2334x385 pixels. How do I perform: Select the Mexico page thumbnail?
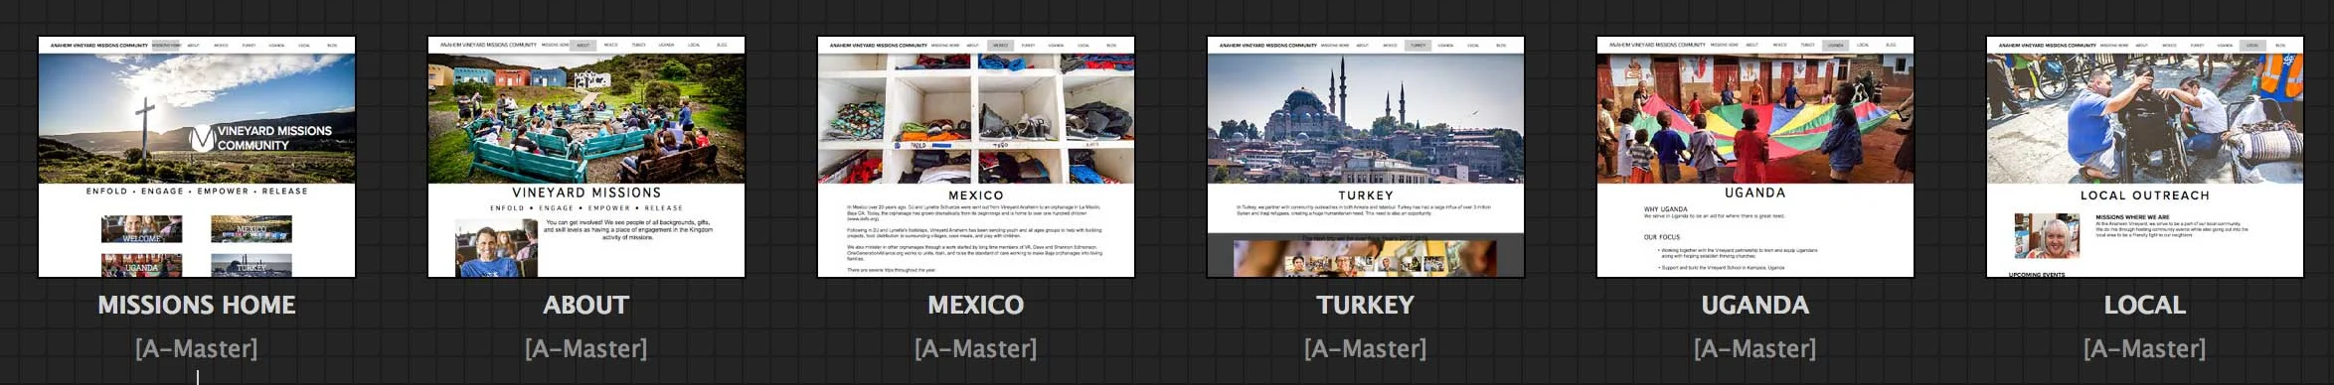pos(976,157)
